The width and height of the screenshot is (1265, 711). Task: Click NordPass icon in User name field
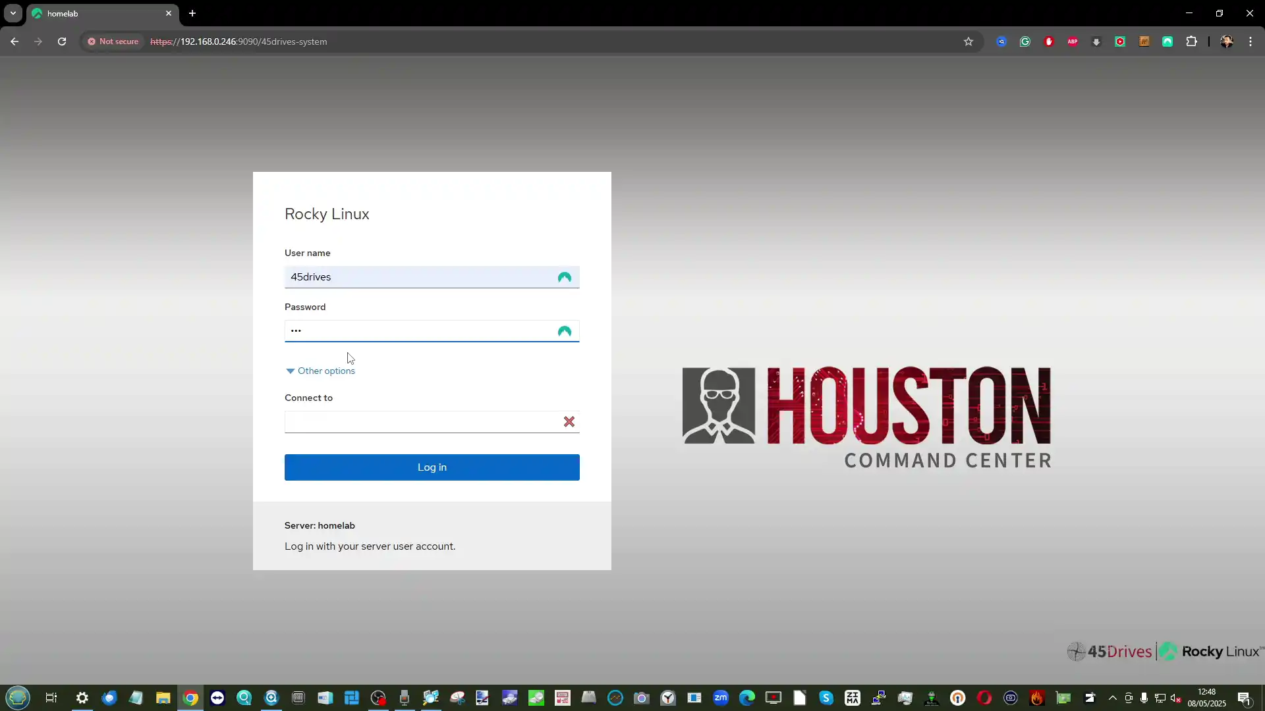(x=565, y=277)
